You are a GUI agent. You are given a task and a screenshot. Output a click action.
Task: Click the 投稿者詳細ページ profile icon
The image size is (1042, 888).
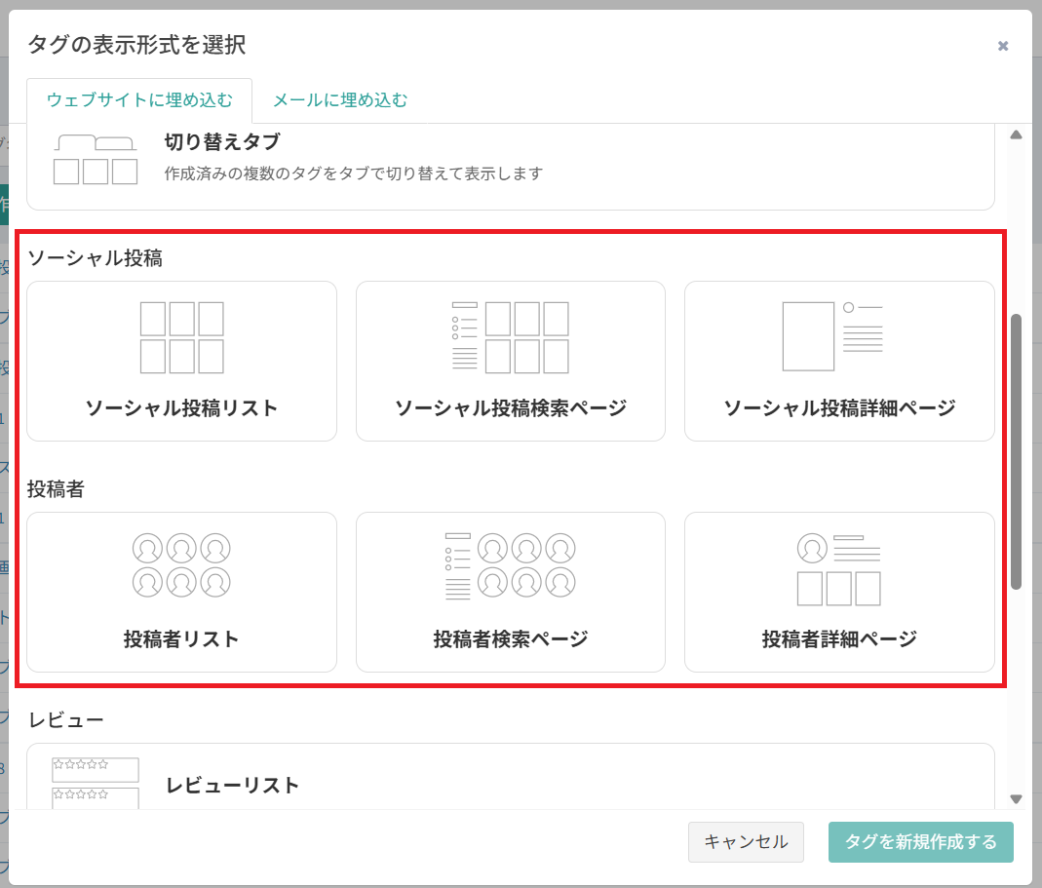838,569
